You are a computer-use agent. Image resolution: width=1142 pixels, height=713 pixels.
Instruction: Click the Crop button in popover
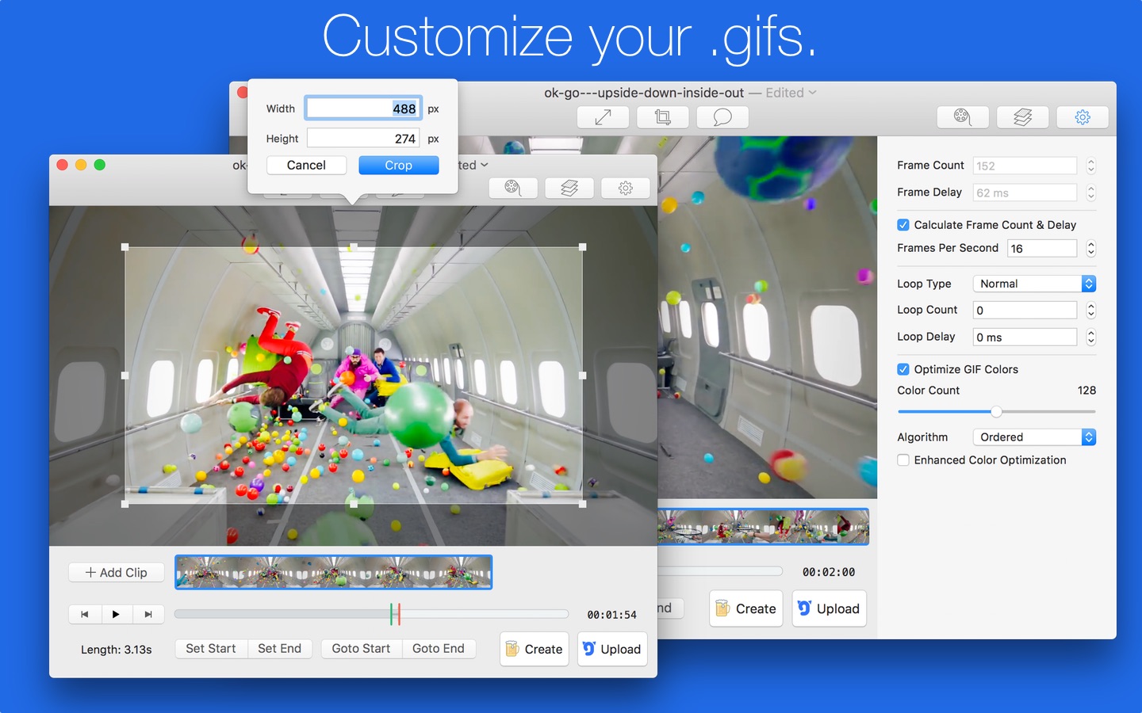398,166
